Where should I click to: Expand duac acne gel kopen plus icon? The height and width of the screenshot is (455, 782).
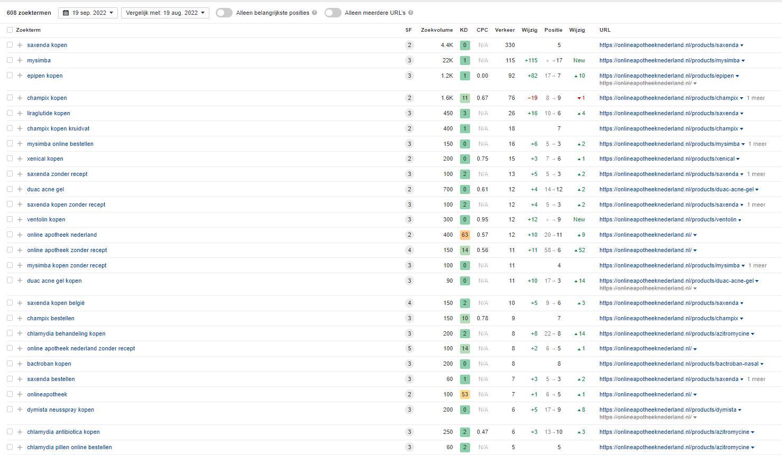point(20,281)
